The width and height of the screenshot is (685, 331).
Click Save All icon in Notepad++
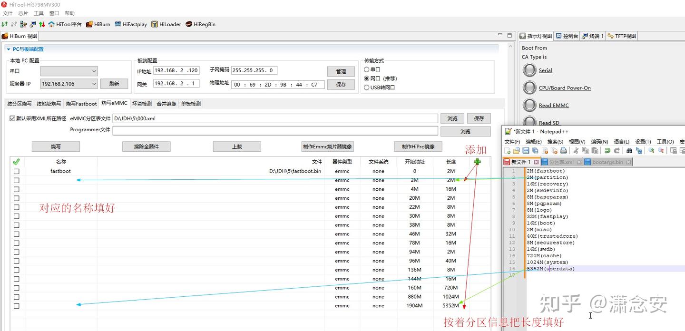click(x=535, y=150)
